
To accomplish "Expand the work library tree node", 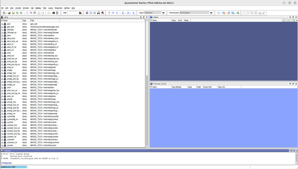I will click(x=2, y=24).
